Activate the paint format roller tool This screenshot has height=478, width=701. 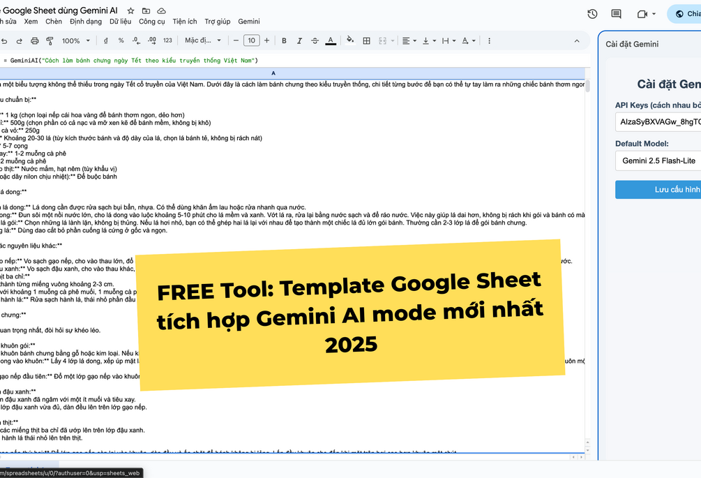[x=50, y=40]
